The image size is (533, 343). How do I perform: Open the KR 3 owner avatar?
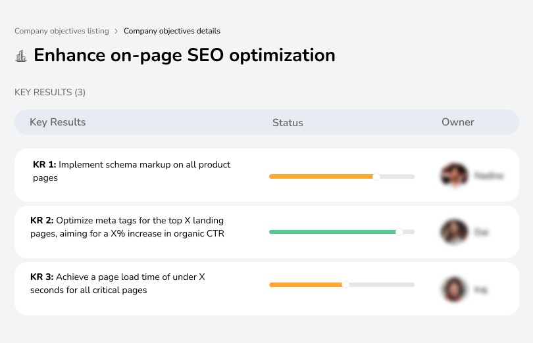pos(454,289)
